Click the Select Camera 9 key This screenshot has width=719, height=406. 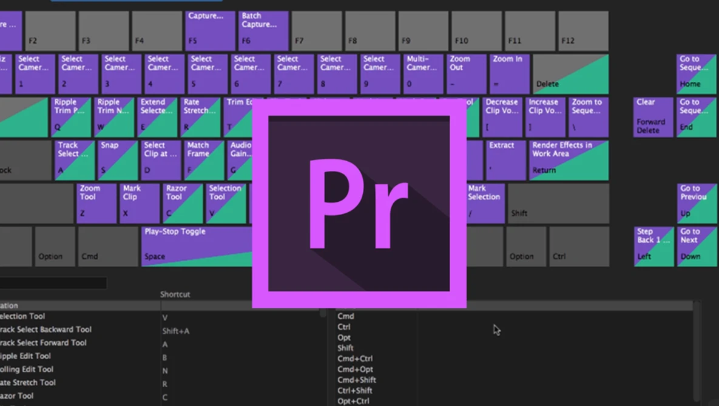tap(380, 74)
